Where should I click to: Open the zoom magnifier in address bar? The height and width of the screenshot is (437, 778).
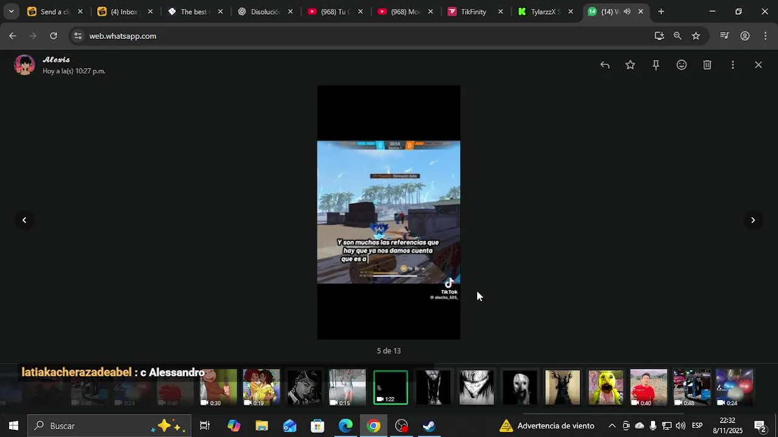coord(677,36)
